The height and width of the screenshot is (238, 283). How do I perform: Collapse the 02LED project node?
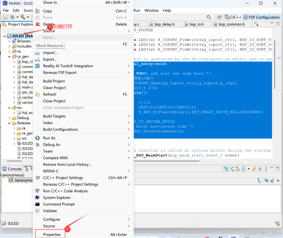click(x=5, y=36)
